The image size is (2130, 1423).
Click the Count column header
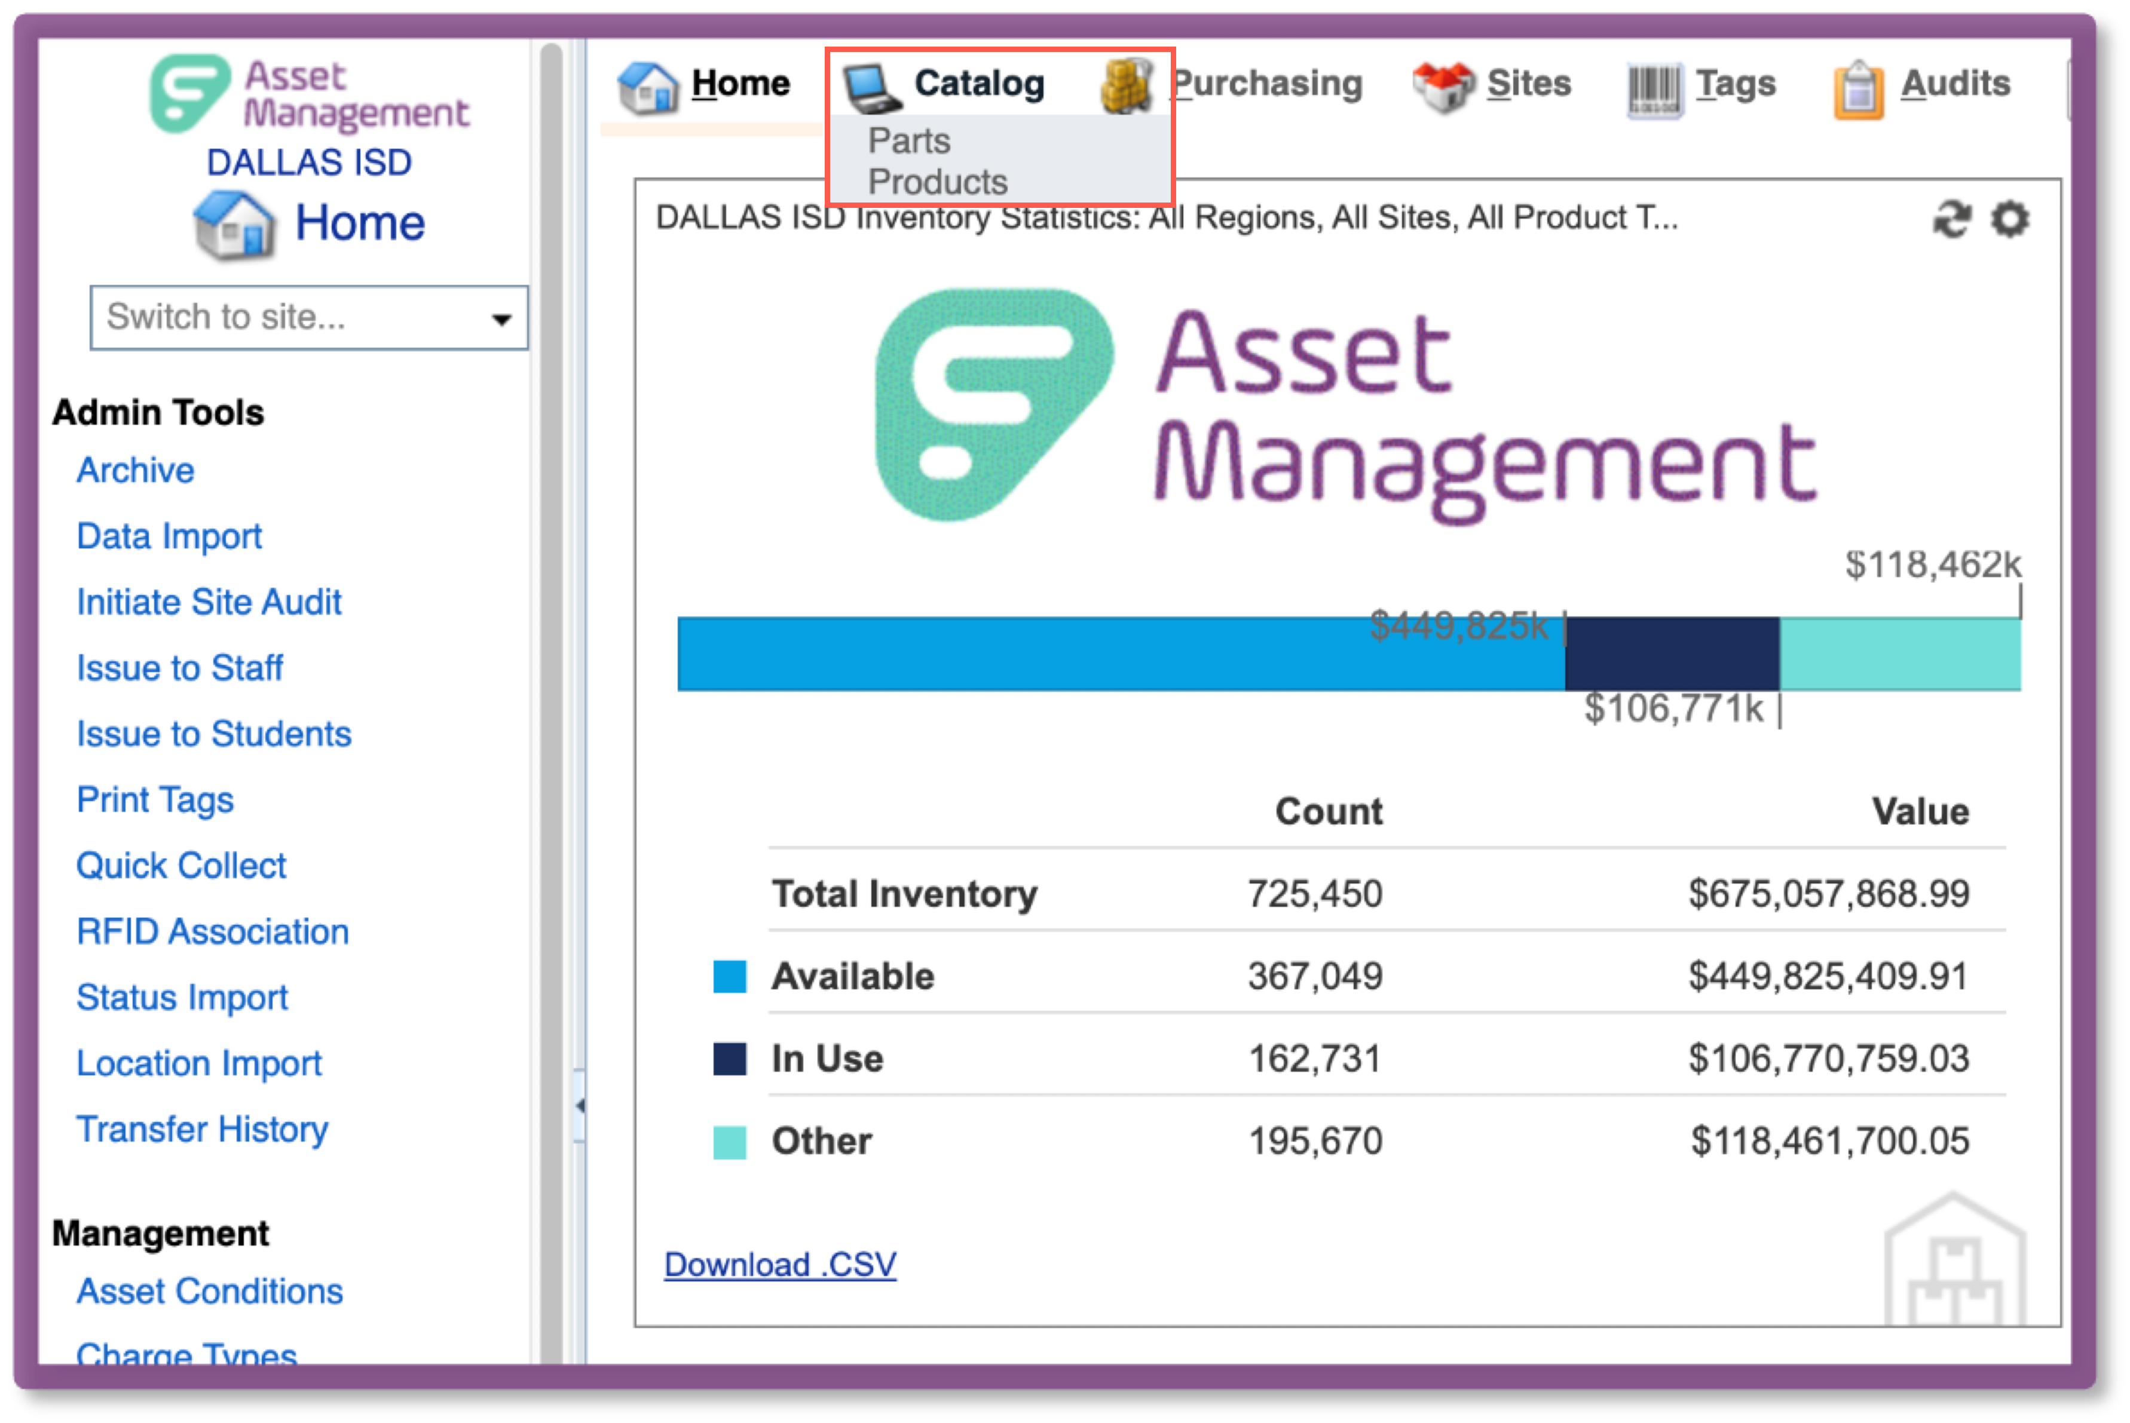[1329, 811]
